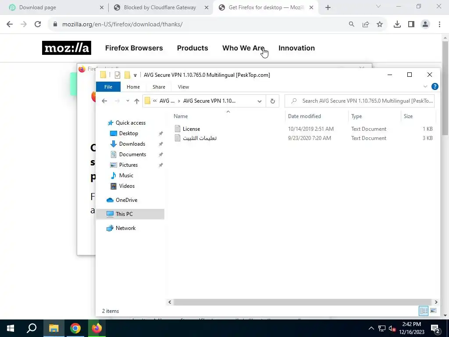Show hidden system tray icons

pyautogui.click(x=371, y=328)
